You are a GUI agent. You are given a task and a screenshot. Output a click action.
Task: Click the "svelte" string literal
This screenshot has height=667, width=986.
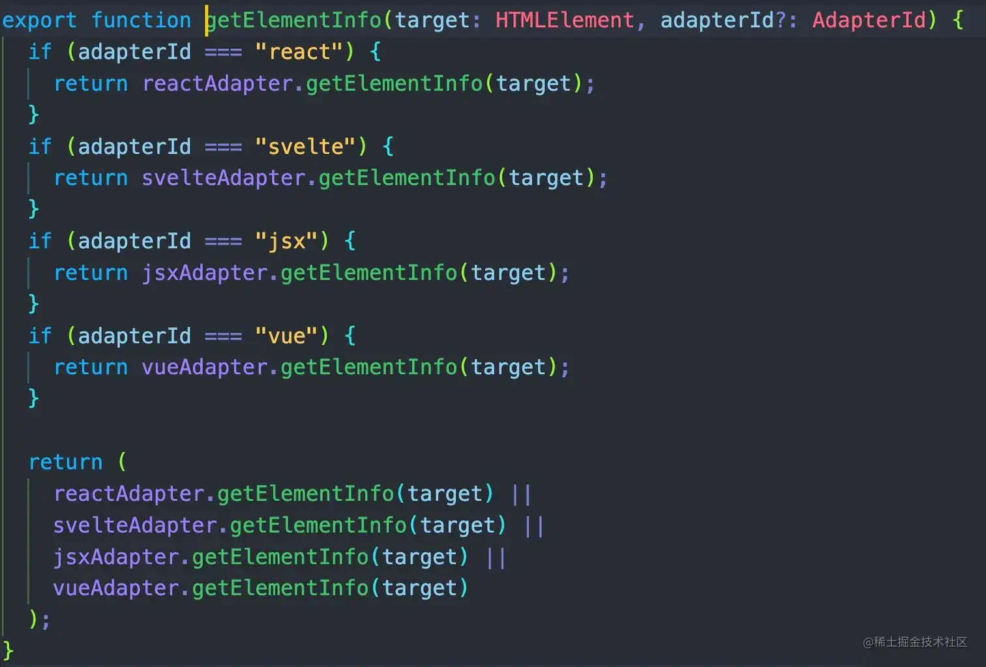[x=305, y=146]
